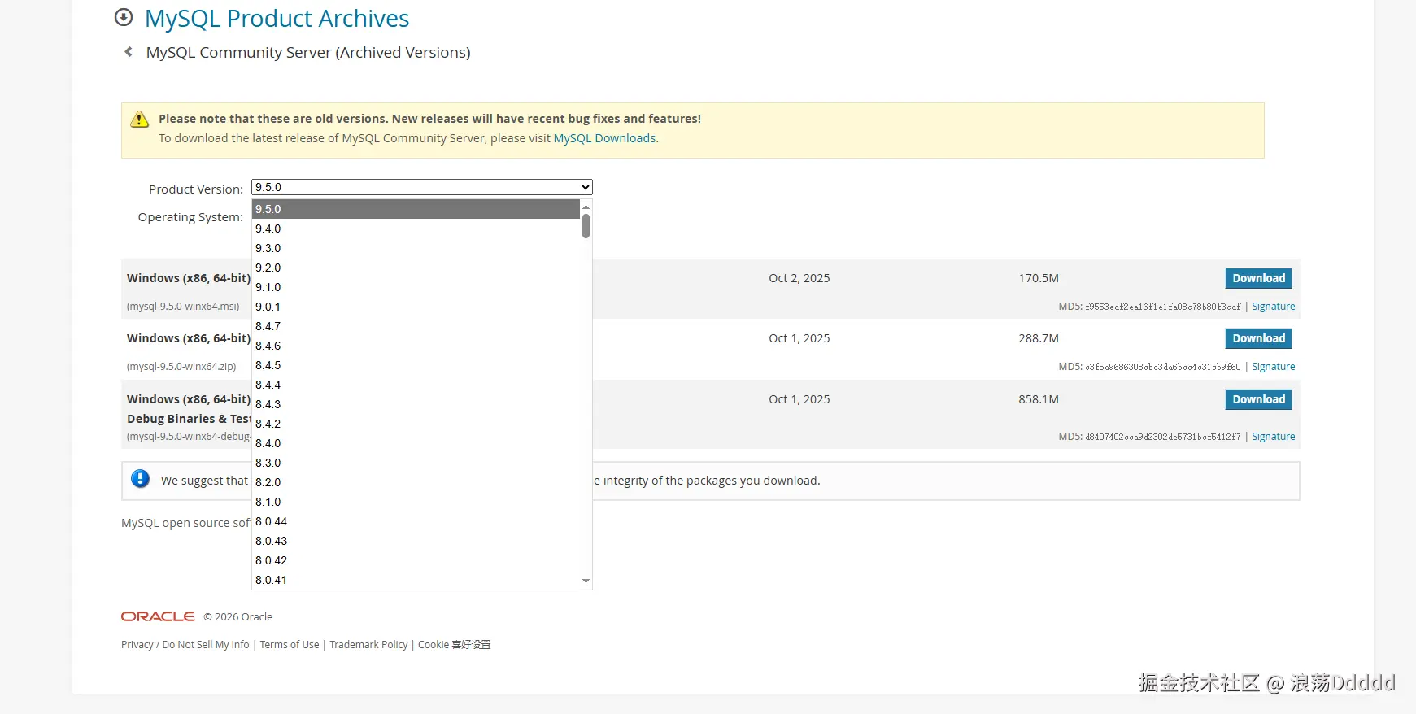The height and width of the screenshot is (714, 1416).
Task: Open the Product Version dropdown
Action: [x=421, y=187]
